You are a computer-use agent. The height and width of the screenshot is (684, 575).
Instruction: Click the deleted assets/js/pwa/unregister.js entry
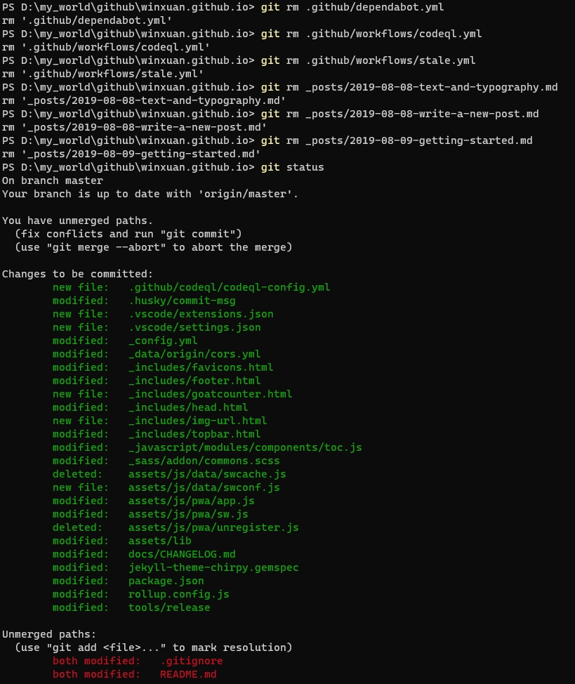click(213, 527)
